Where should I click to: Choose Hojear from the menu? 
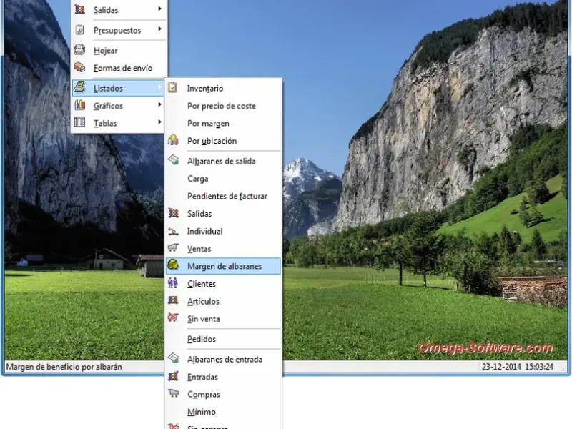118,50
